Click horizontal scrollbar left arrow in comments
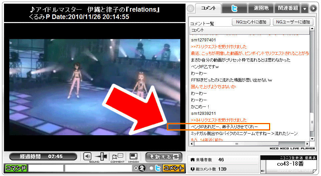 pyautogui.click(x=192, y=143)
